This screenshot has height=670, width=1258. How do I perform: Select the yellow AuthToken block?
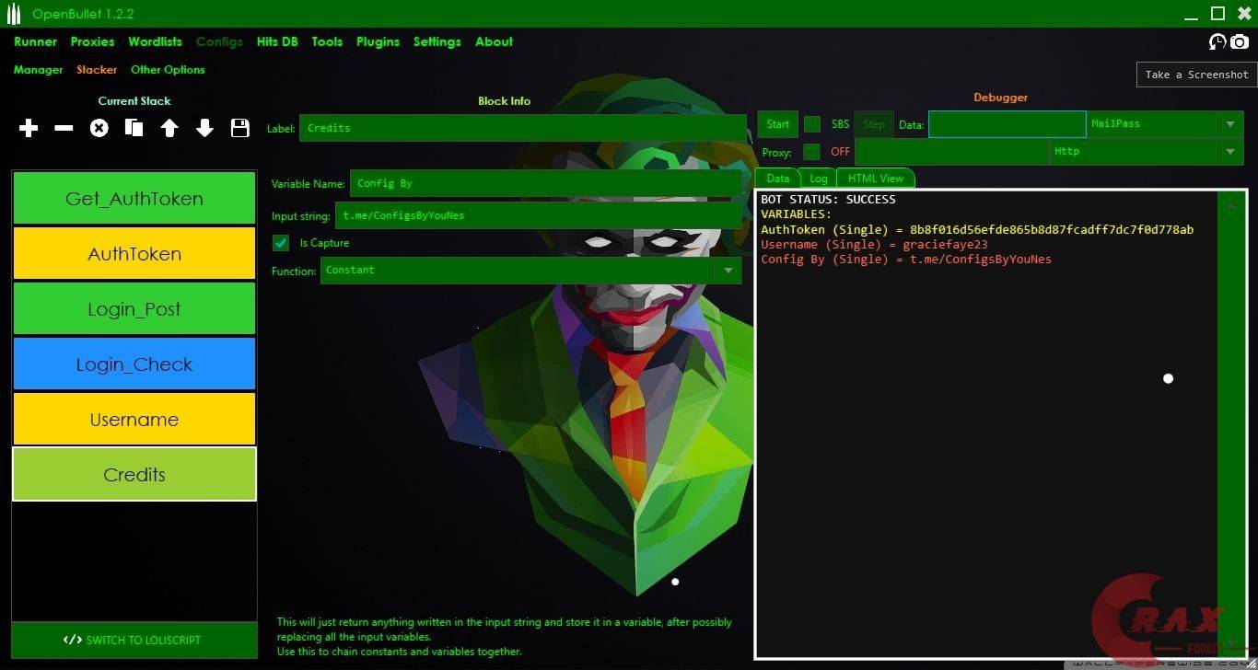click(x=134, y=253)
